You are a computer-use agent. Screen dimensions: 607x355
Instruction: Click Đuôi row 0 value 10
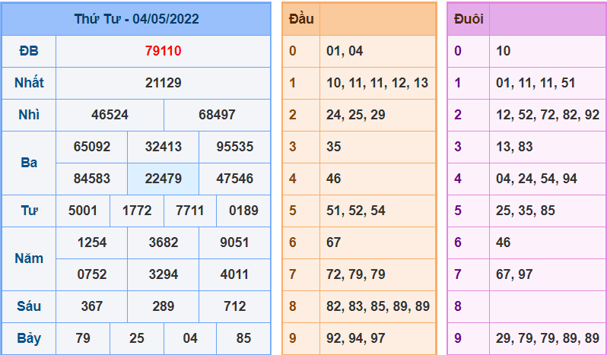click(x=504, y=51)
